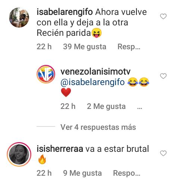Reply to isisherreraa's comment via Respo...

pos(127,173)
